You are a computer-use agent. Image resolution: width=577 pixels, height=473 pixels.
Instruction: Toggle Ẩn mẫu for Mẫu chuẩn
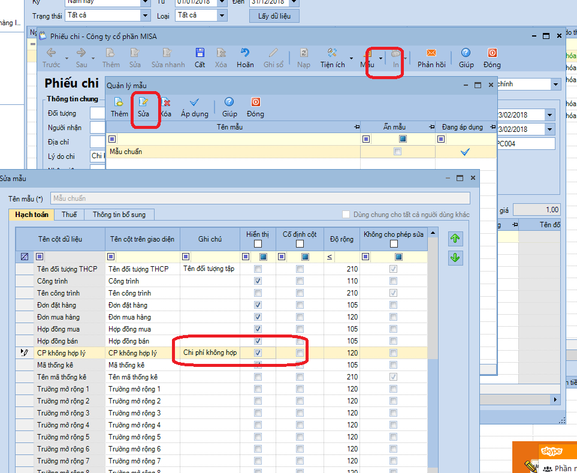(x=397, y=151)
